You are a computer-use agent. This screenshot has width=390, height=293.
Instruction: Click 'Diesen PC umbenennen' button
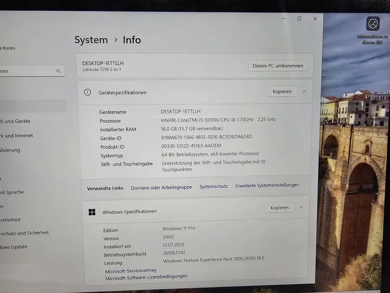[x=278, y=66]
